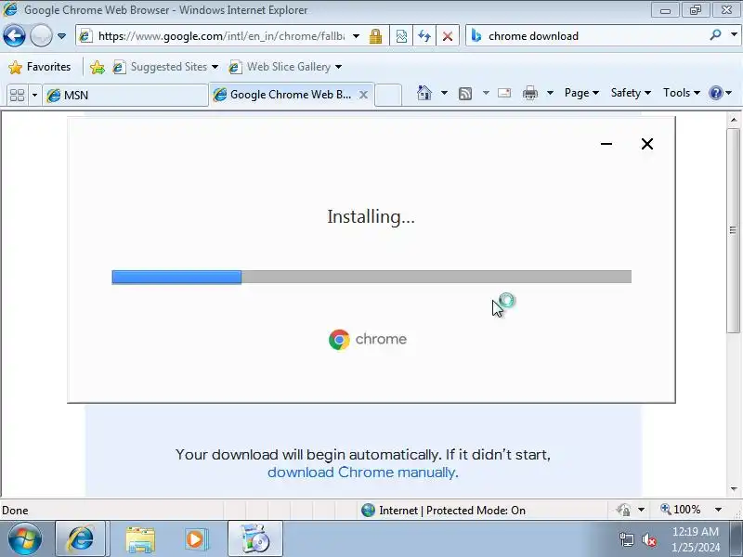743x557 pixels.
Task: Open the Favorites button
Action: 40,67
